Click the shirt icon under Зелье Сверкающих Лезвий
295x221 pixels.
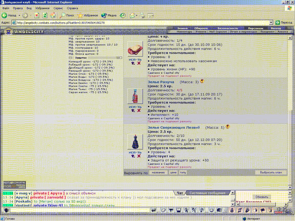(x=133, y=156)
